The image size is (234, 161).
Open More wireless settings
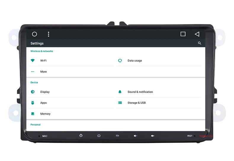[x=71, y=71]
